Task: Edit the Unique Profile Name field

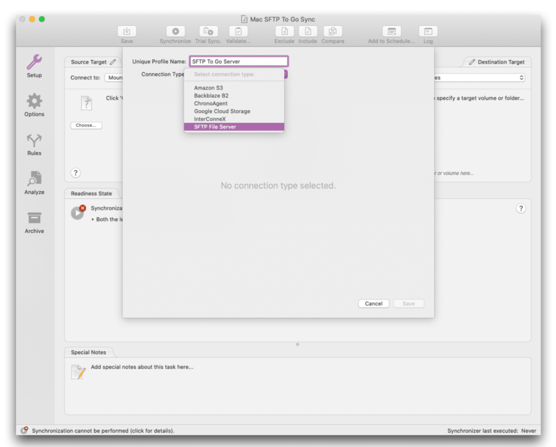Action: (238, 61)
